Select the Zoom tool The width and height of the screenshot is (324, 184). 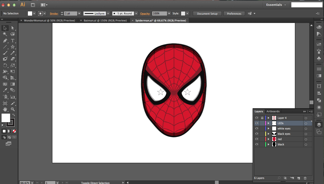tap(13, 109)
